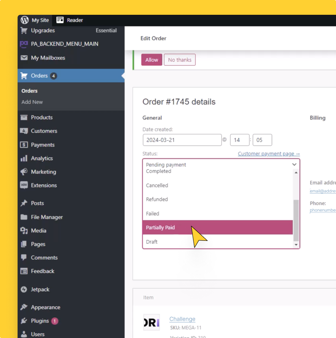Click the status list scroll-down arrow

pos(296,245)
